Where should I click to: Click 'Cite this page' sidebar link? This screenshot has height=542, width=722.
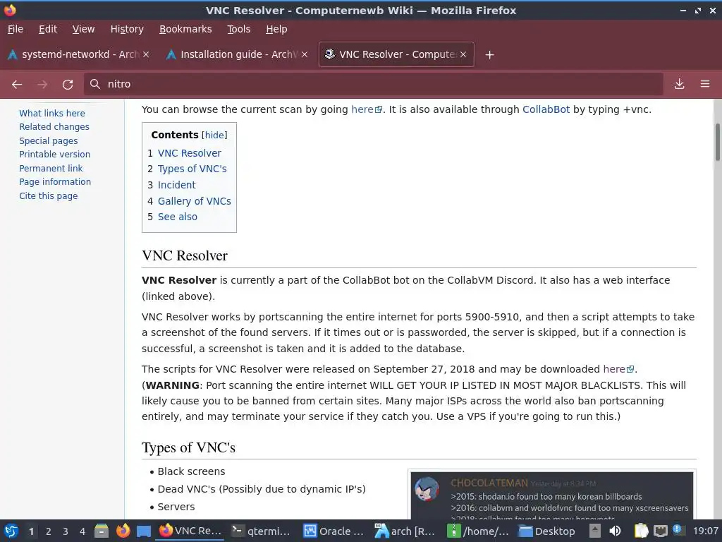tap(49, 196)
